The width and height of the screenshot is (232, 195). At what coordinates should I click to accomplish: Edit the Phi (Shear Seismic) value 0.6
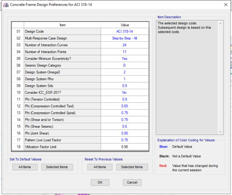pyautogui.click(x=125, y=127)
